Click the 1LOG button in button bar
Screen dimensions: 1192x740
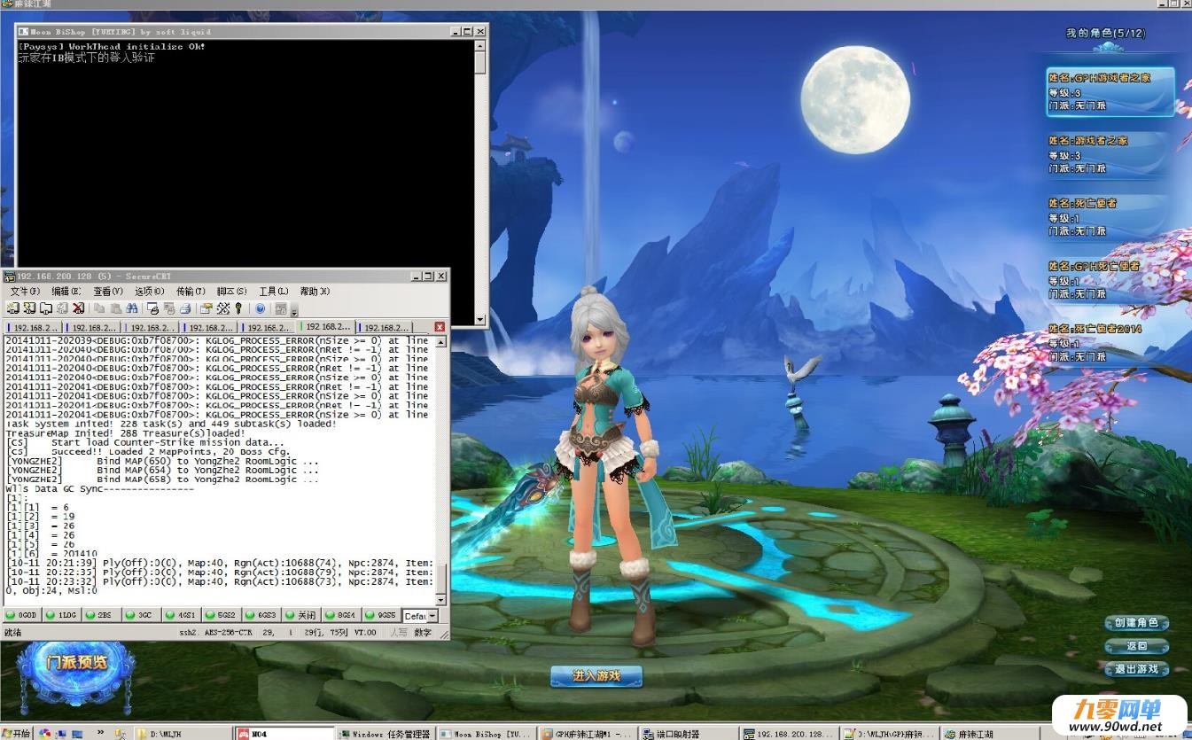(62, 615)
